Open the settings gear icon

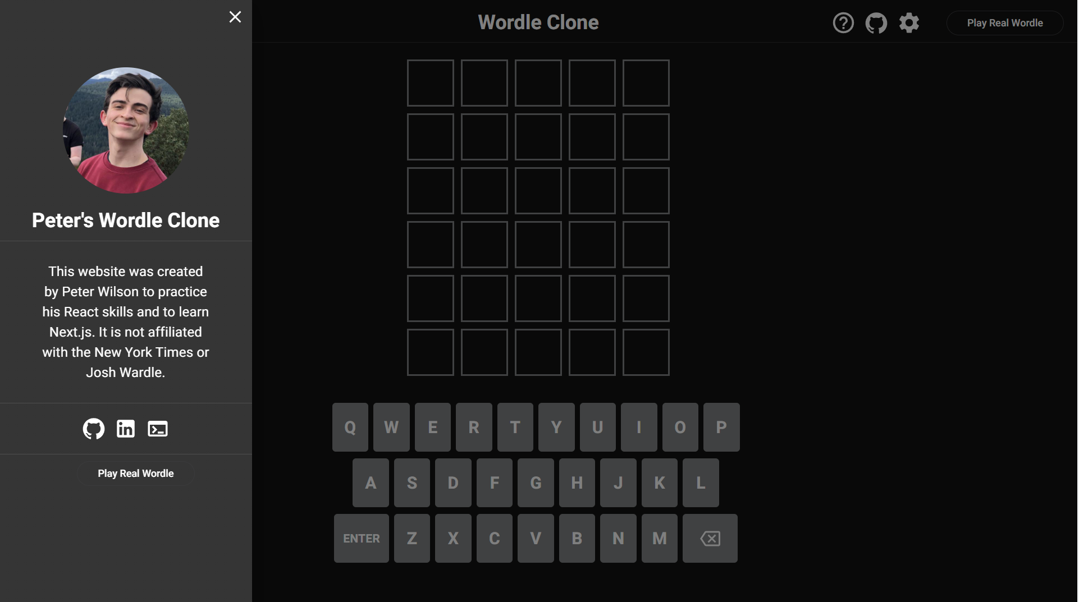tap(909, 23)
